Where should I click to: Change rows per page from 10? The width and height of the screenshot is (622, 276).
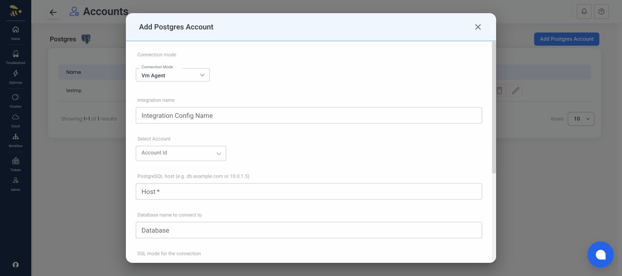[x=581, y=119]
